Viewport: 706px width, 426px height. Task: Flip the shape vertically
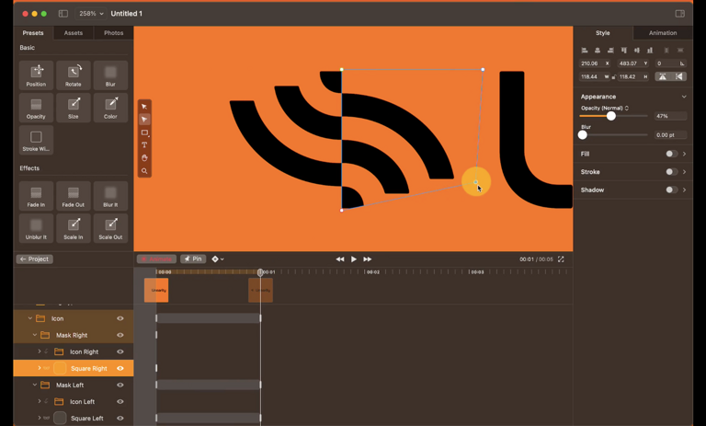[662, 76]
